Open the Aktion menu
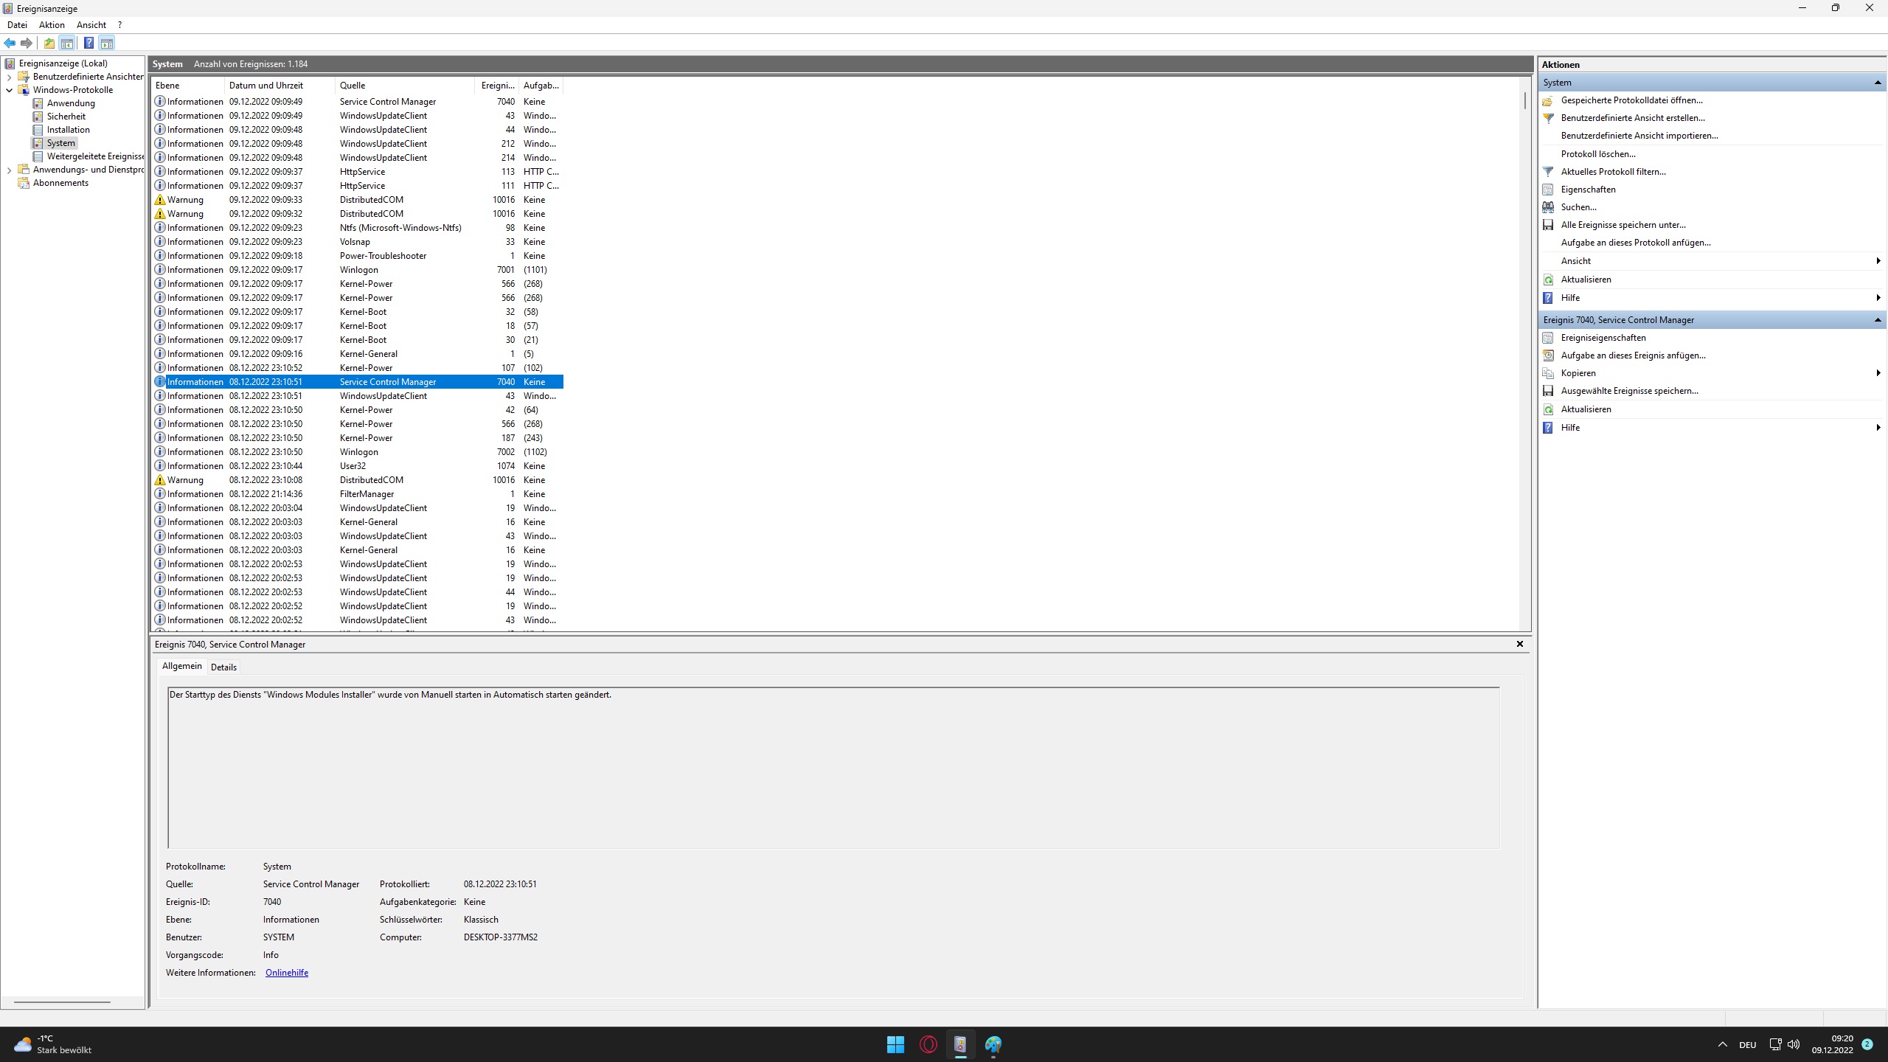The width and height of the screenshot is (1888, 1062). click(x=52, y=24)
